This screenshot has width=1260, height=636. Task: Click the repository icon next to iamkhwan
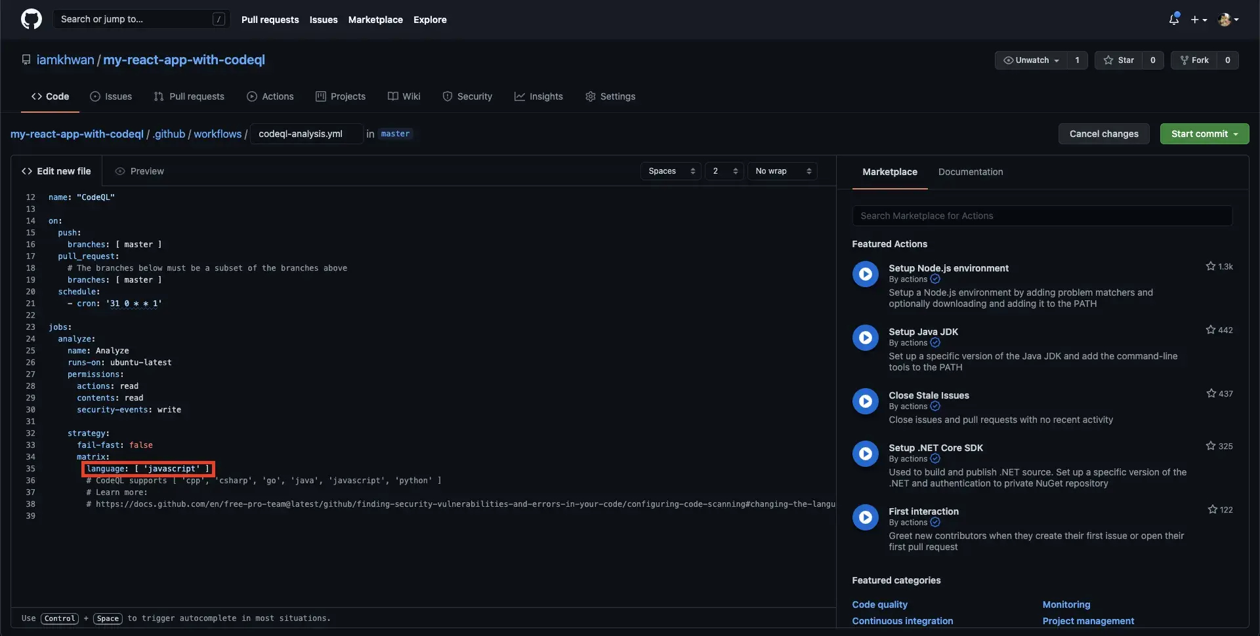point(26,60)
